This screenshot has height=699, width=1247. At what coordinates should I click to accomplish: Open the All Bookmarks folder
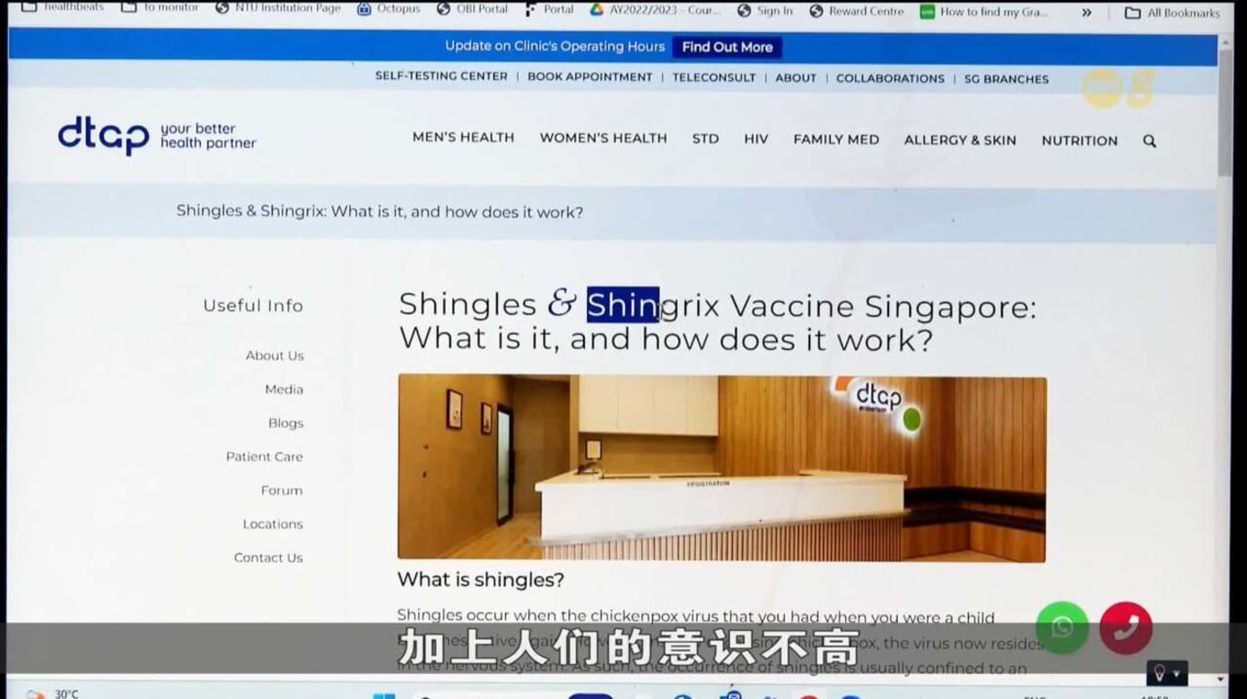pyautogui.click(x=1173, y=13)
